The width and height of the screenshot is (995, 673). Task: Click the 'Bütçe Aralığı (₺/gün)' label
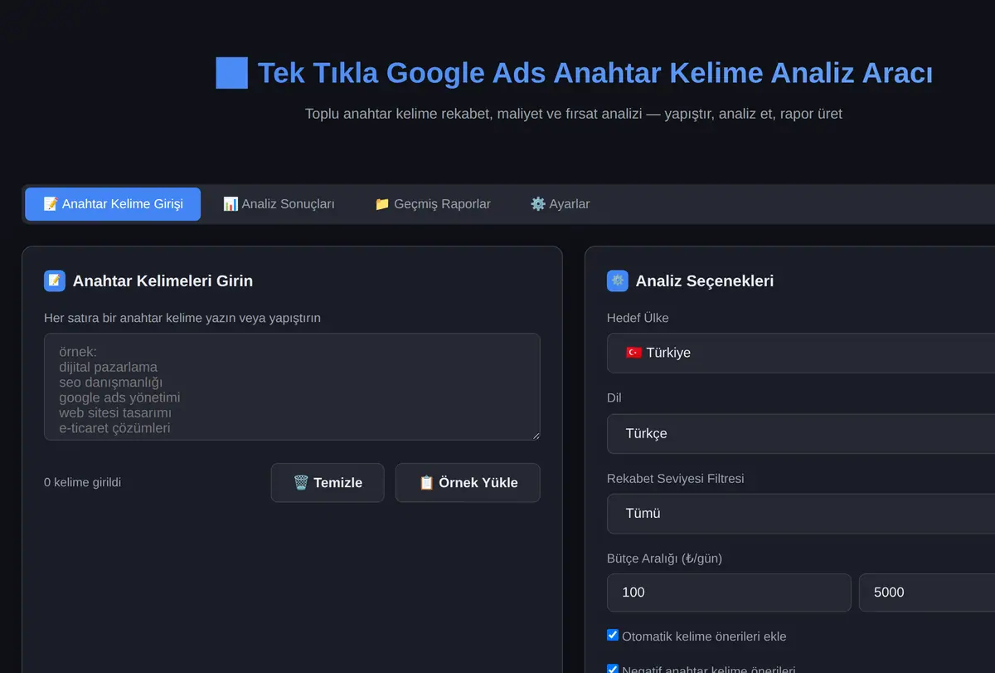coord(664,558)
